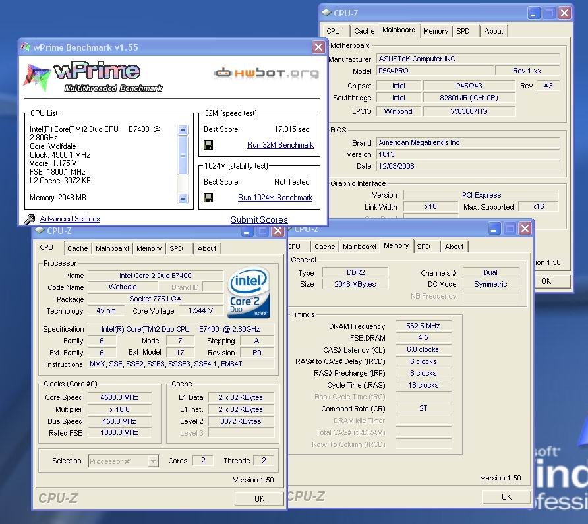
Task: Click the Core Speed value 4500.0 MHz
Action: pyautogui.click(x=119, y=397)
